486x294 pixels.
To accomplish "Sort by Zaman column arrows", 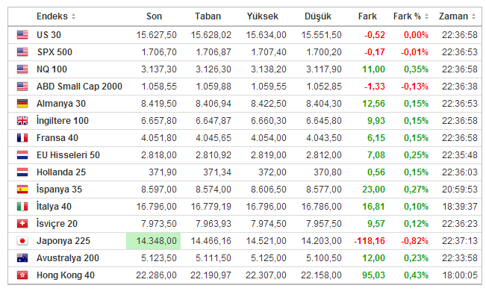I will coord(473,16).
